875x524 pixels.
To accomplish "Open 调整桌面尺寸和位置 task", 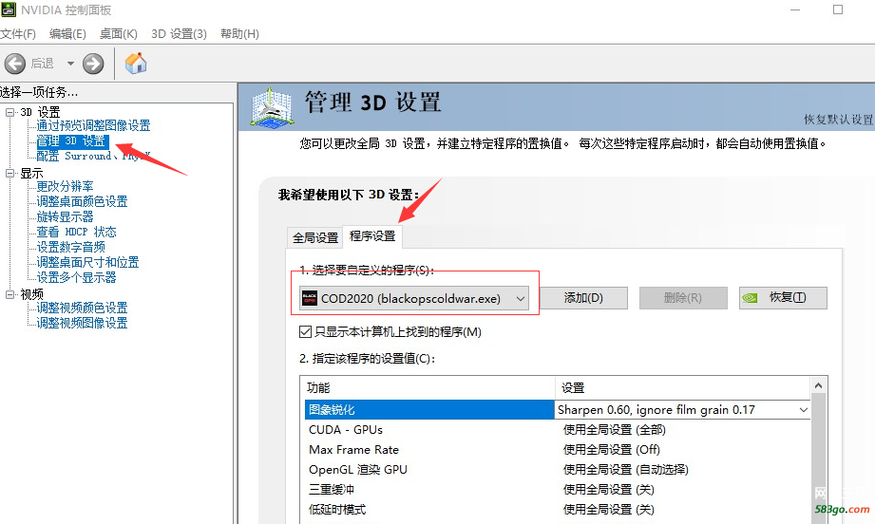I will pos(87,262).
